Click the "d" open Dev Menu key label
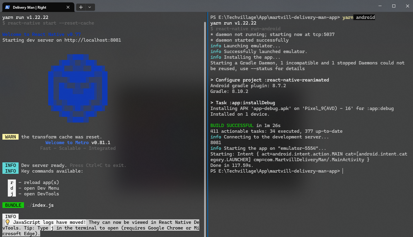The height and width of the screenshot is (237, 413). pos(12,188)
